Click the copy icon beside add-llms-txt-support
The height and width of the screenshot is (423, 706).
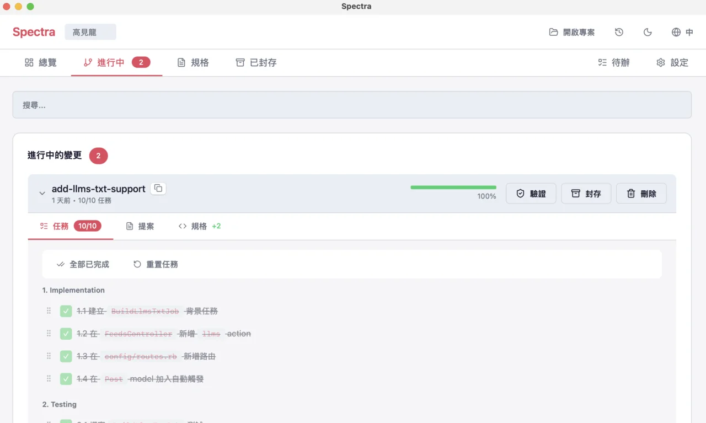pyautogui.click(x=158, y=189)
